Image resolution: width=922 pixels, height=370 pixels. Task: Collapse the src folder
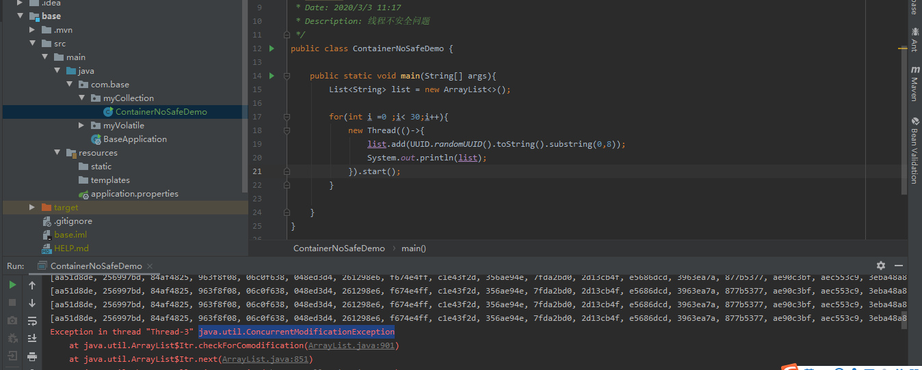(32, 43)
